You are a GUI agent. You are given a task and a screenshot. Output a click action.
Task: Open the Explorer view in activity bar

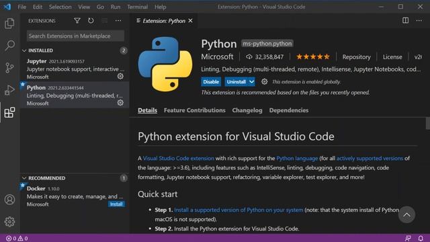point(9,24)
